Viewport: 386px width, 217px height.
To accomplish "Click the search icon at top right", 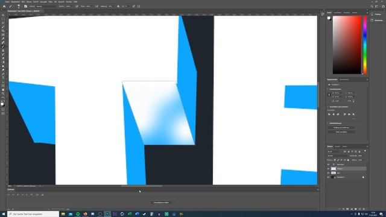I will click(372, 7).
